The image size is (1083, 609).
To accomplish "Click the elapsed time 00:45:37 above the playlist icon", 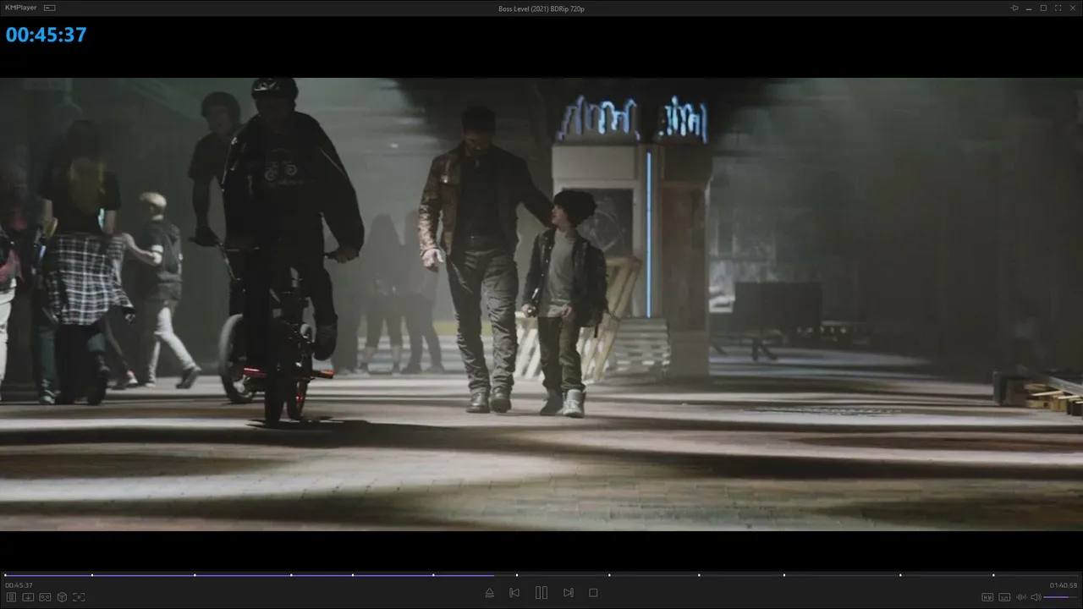I will [x=19, y=585].
